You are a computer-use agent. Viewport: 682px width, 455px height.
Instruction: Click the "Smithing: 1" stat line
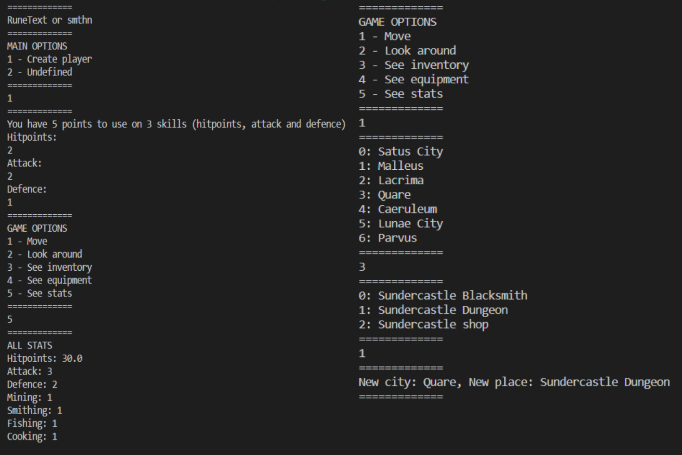point(35,410)
